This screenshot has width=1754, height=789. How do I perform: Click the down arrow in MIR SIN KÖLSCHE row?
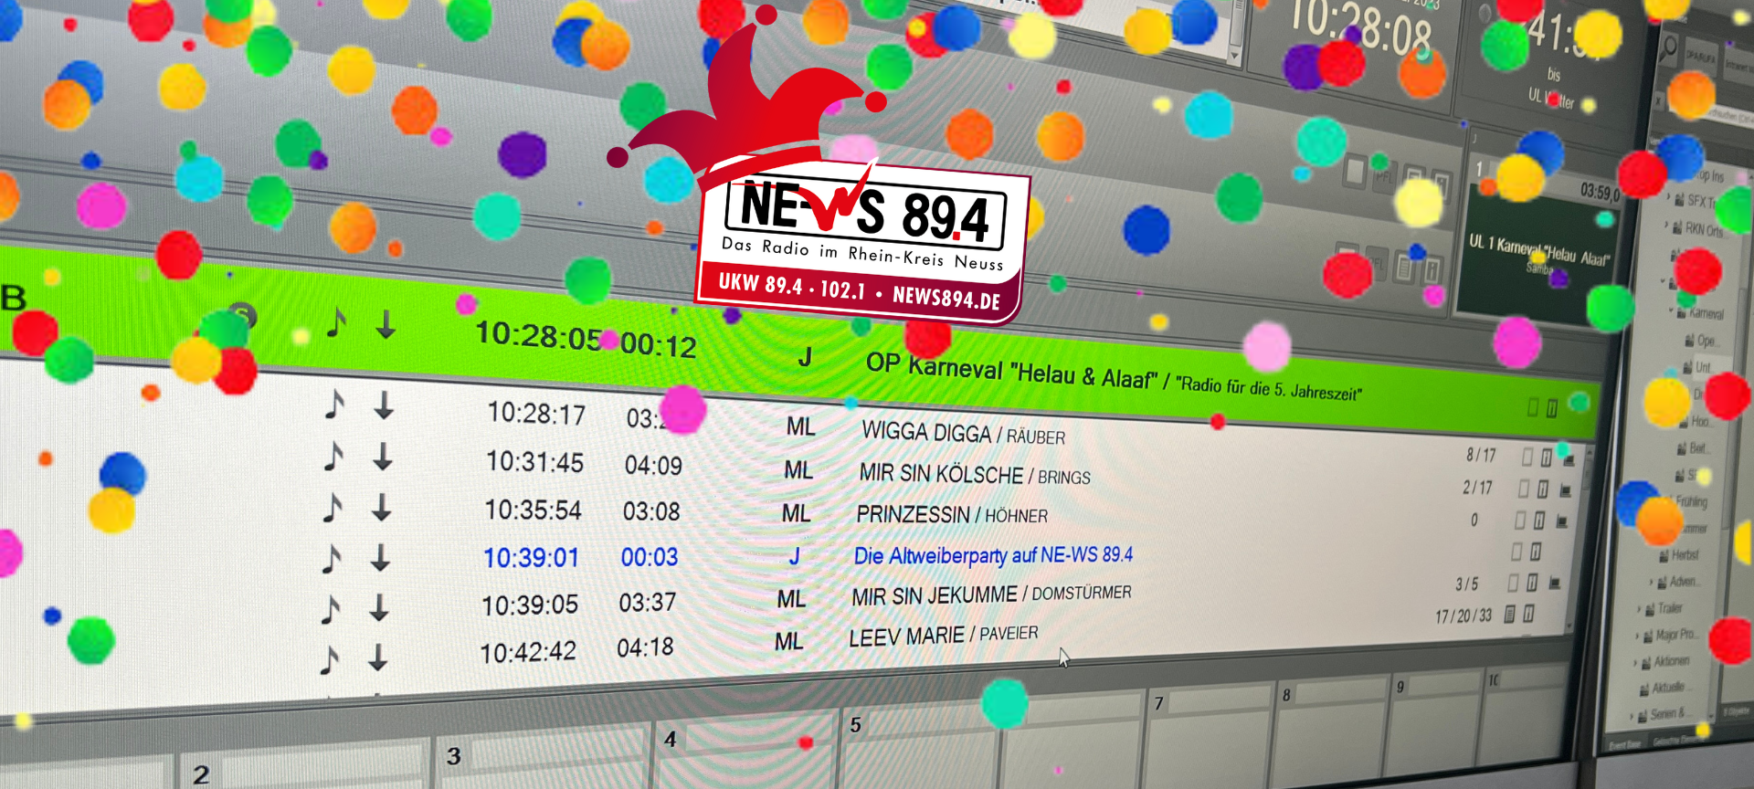coord(383,456)
